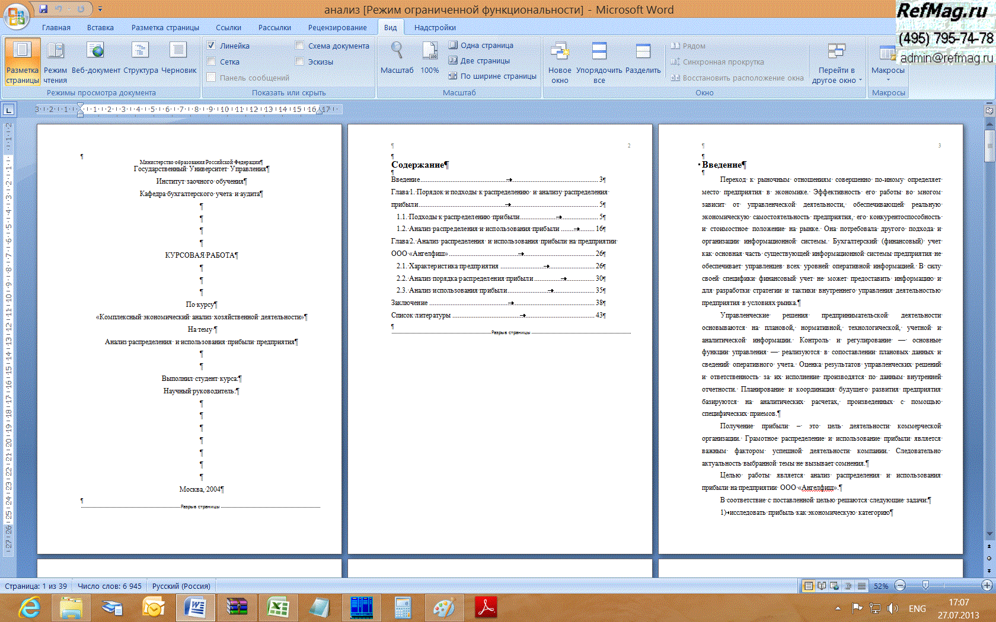996x622 pixels.
Task: Switch to the Рецензирование tab
Action: coord(337,28)
